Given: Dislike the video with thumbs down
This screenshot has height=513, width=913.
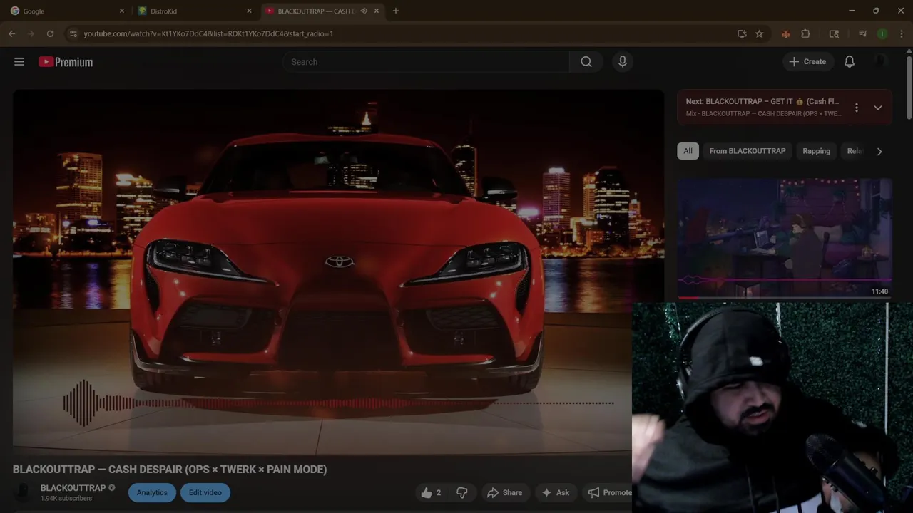Looking at the screenshot, I should point(462,492).
